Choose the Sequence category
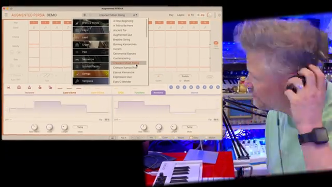 (x=91, y=59)
